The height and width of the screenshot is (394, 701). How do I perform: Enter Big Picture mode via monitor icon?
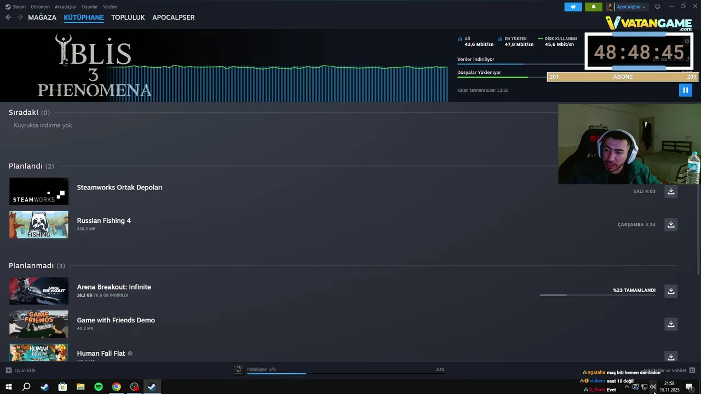pos(658,7)
